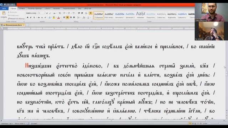The image size is (228, 128).
Task: Switch to the Page Layout (Разметка страницы) tab
Action: [x=35, y=9]
